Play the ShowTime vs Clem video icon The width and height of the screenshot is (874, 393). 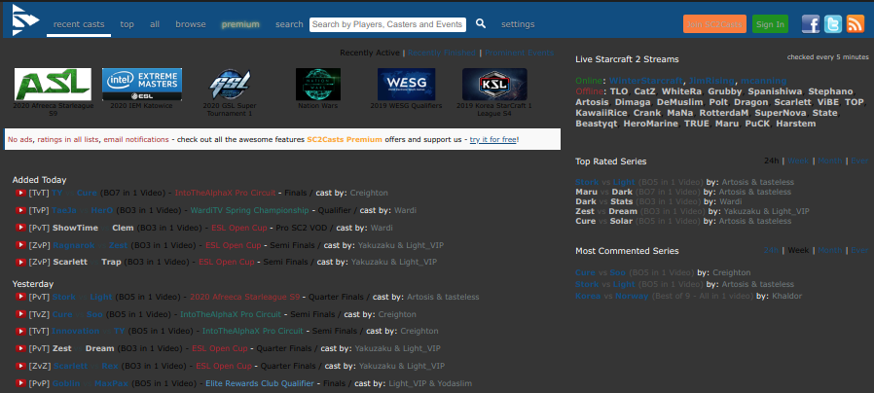point(21,228)
